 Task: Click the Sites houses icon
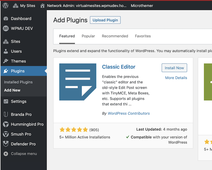(6, 41)
